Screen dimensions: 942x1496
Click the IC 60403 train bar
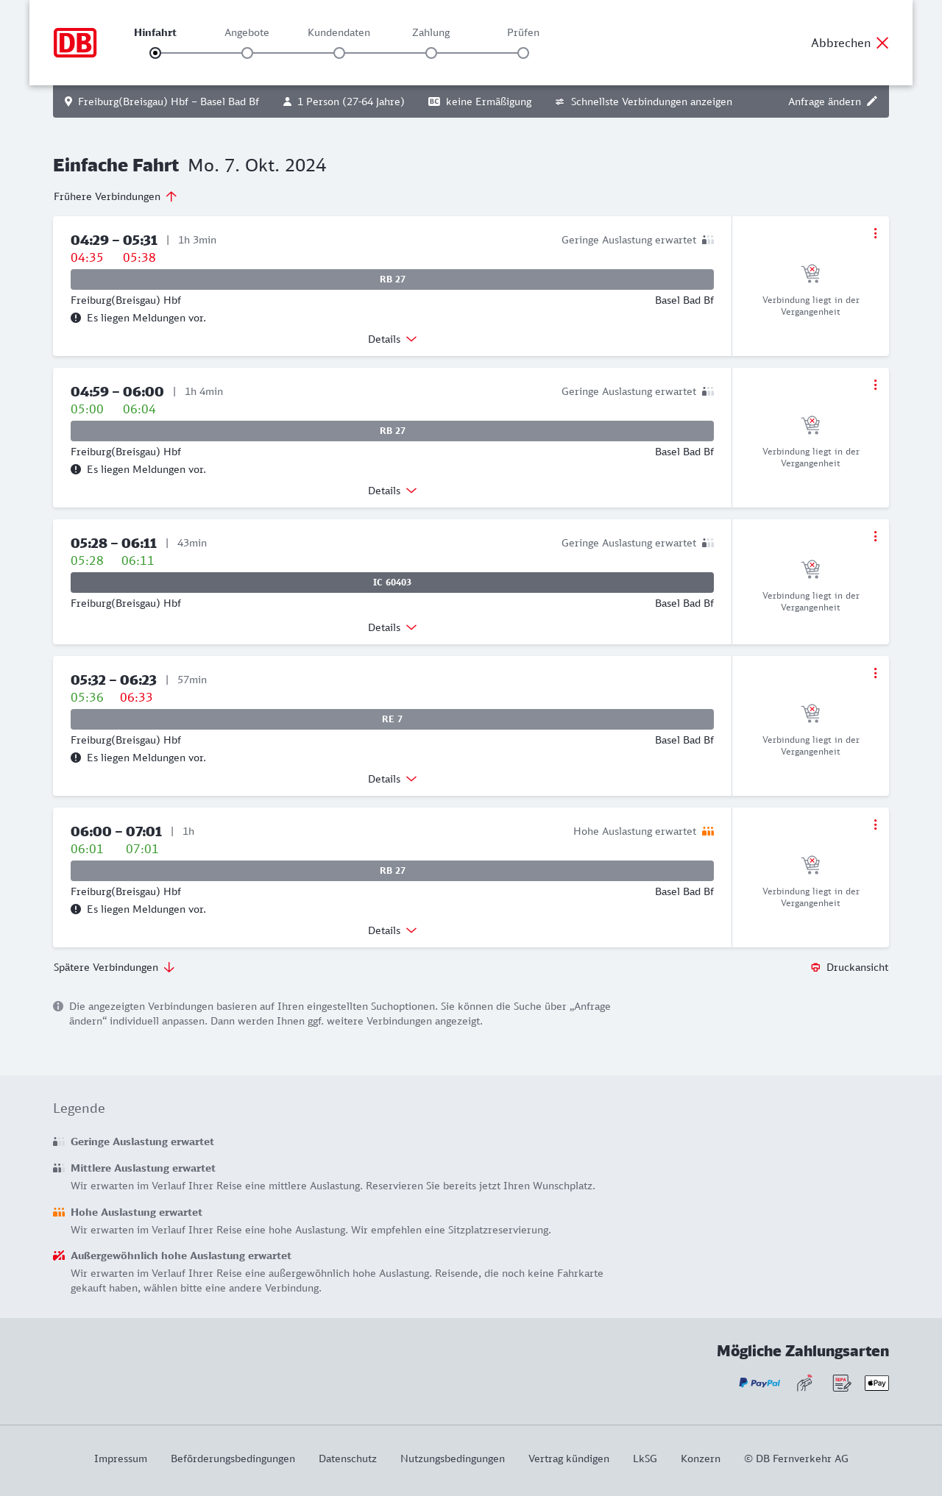(x=392, y=583)
